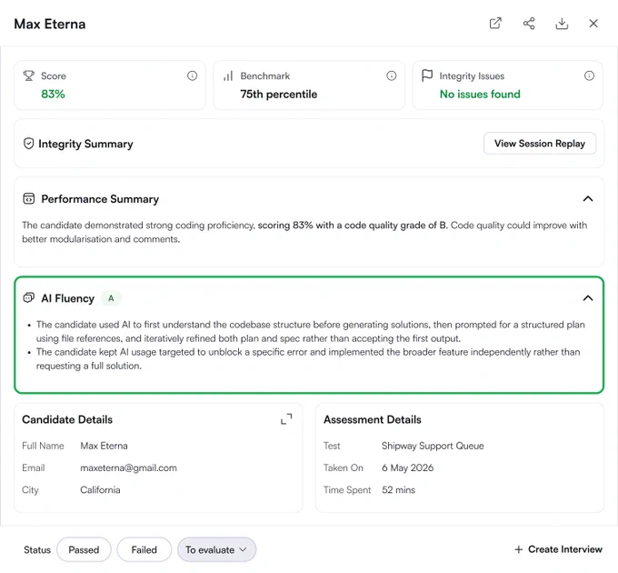Click the Integrity Summary heading

(x=85, y=144)
